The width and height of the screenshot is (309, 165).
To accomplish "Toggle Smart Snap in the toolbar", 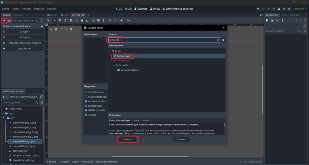I will click(x=93, y=20).
